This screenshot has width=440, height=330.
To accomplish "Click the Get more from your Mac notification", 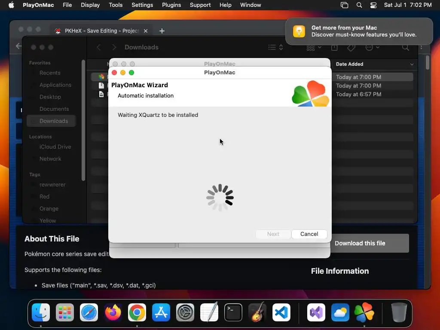I will 359,31.
